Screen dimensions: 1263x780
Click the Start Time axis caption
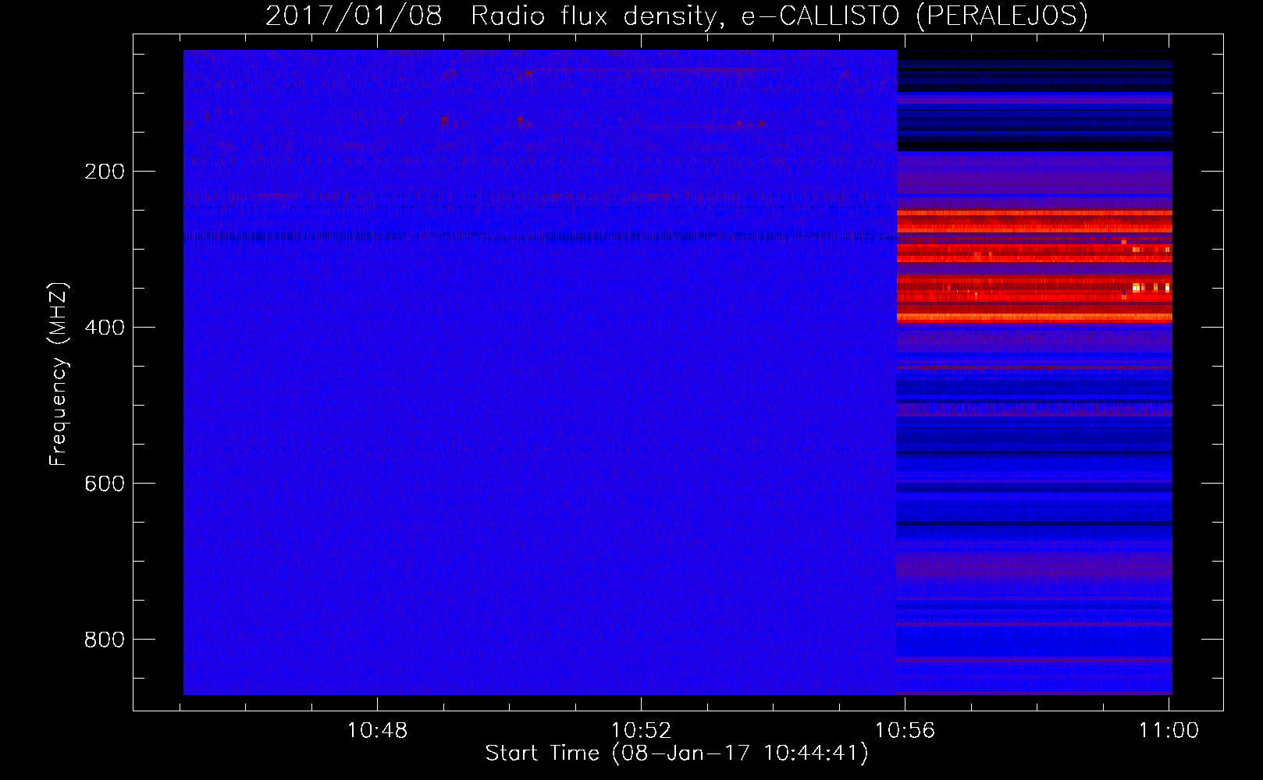pos(677,753)
